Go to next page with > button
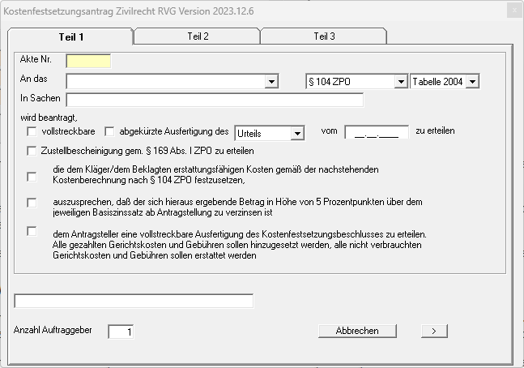 tap(434, 331)
